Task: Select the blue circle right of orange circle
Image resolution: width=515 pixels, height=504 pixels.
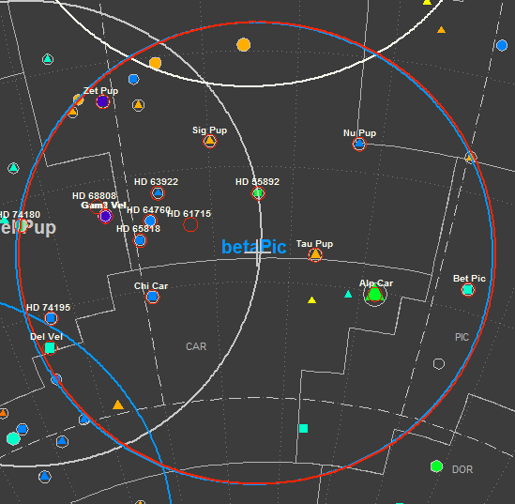Action: point(133,79)
